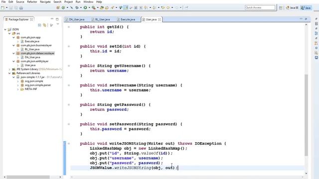Click bottom-most icon in right trim bar
This screenshot has height=179, width=319.
point(317,58)
